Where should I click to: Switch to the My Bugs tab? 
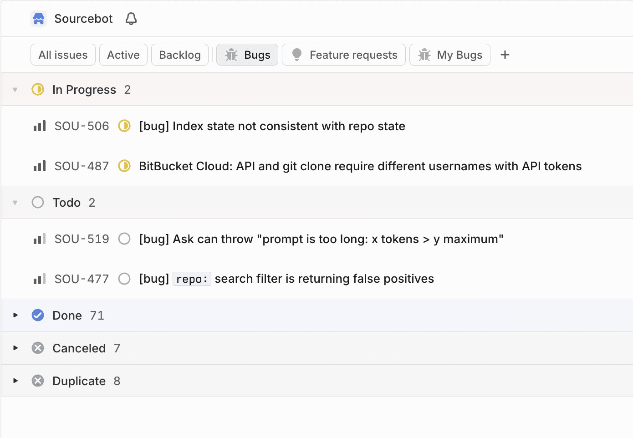pyautogui.click(x=449, y=55)
